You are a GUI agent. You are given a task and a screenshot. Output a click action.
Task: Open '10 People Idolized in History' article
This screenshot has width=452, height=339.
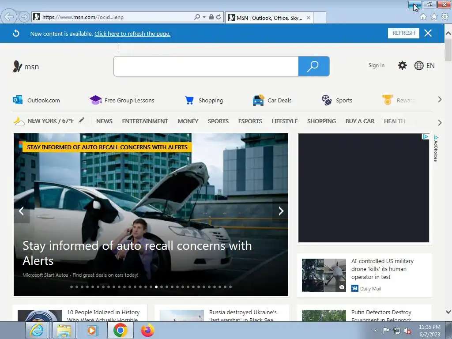(x=103, y=316)
